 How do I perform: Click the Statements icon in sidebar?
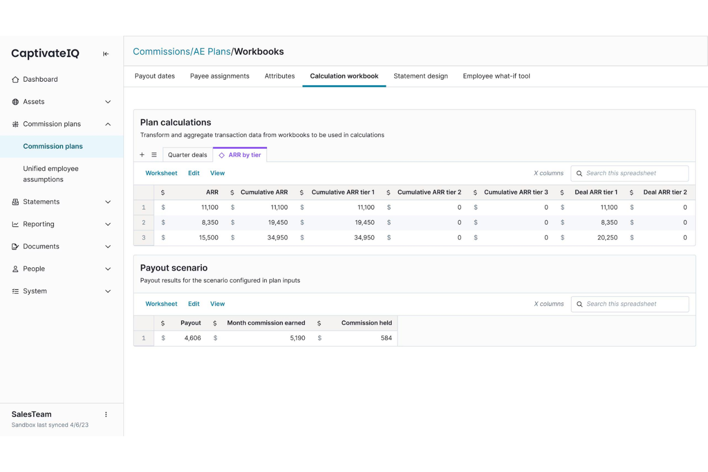[x=15, y=202]
